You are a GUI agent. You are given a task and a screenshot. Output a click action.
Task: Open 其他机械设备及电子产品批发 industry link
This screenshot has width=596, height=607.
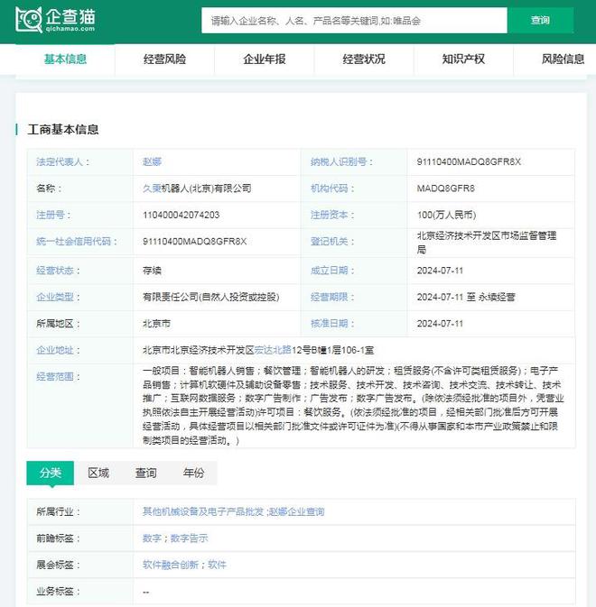(x=203, y=511)
